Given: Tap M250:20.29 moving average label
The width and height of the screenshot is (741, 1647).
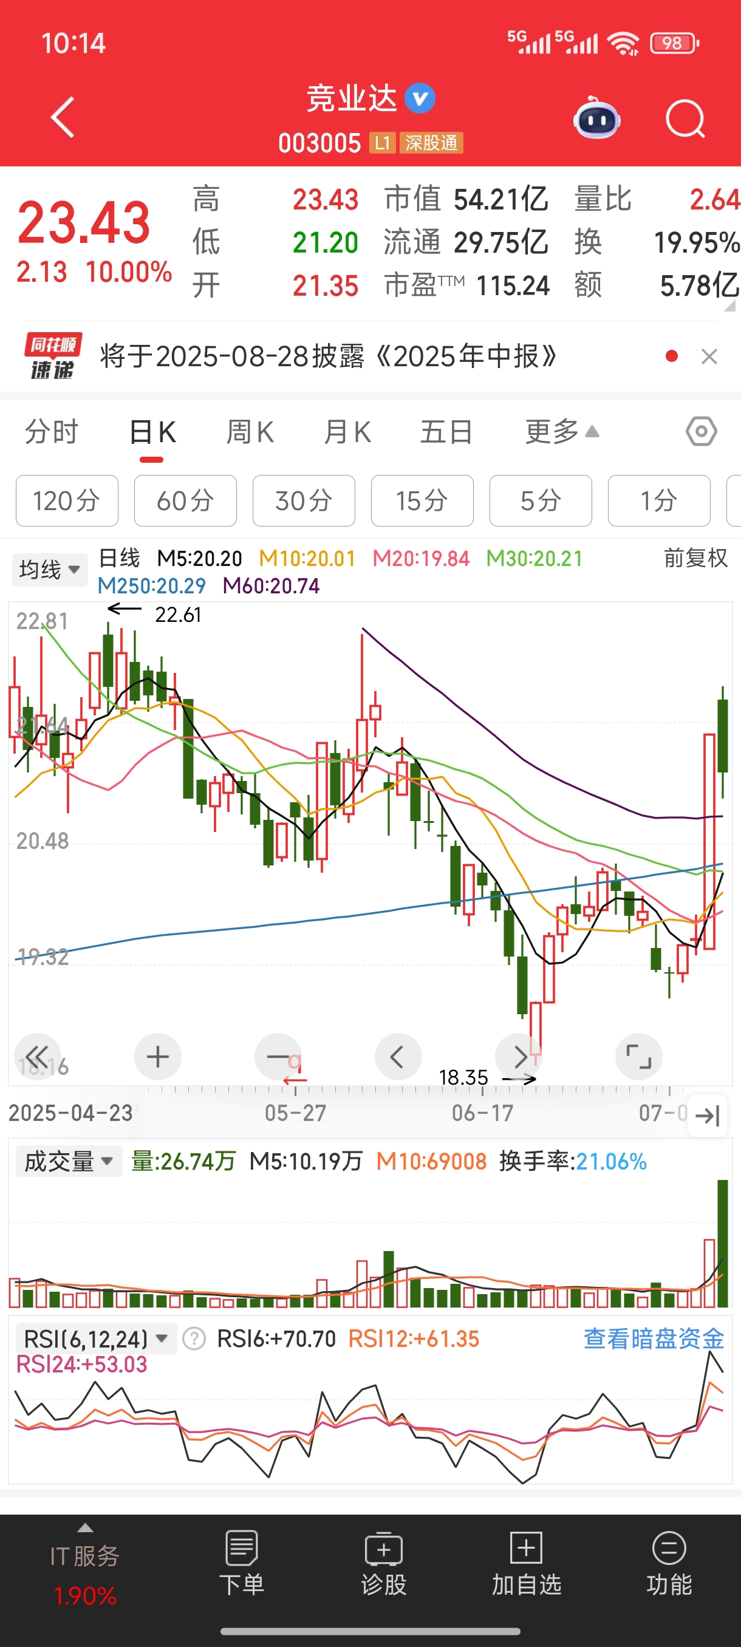Looking at the screenshot, I should click(151, 585).
